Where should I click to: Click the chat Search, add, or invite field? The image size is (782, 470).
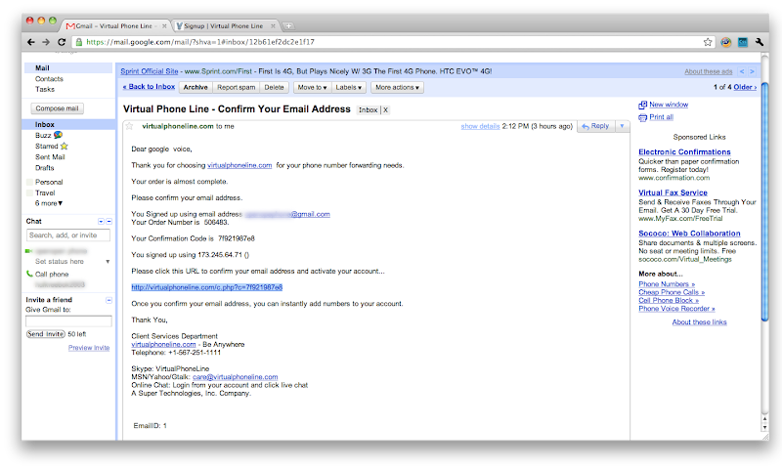click(67, 235)
